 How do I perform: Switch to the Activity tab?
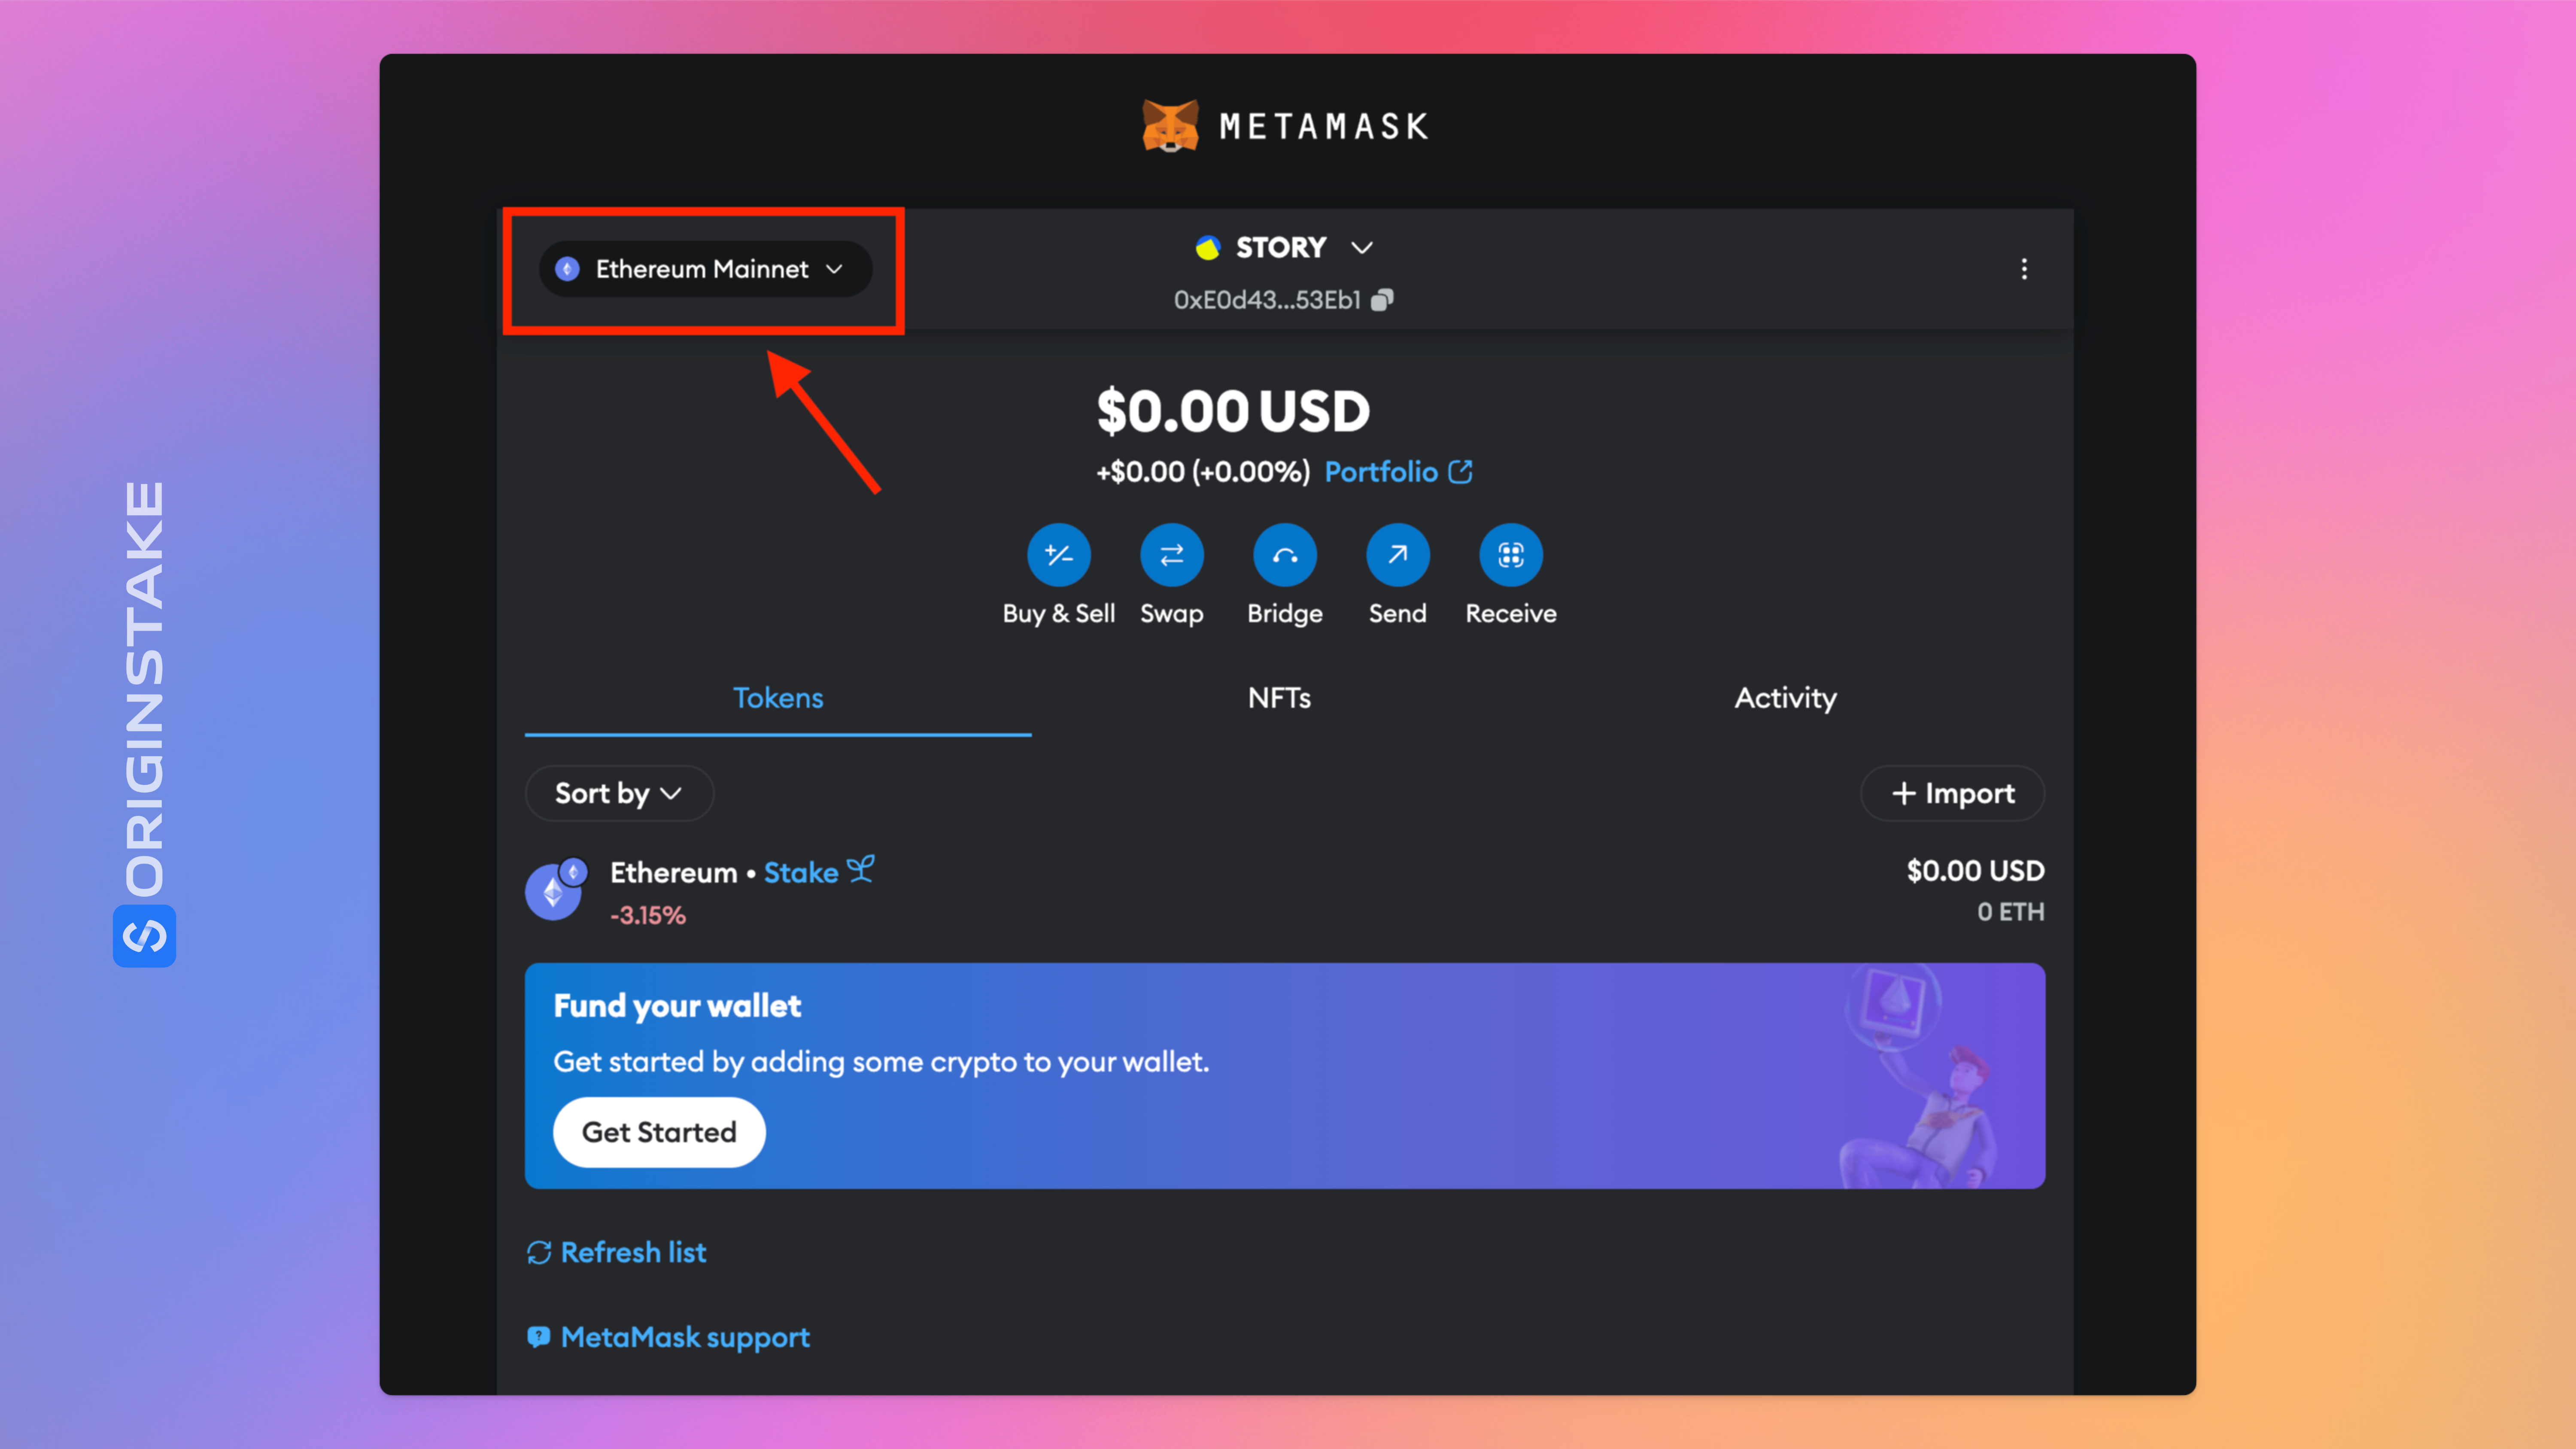(x=1785, y=698)
